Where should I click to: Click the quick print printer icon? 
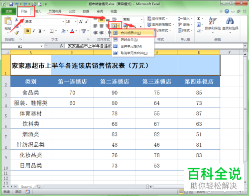click(x=34, y=4)
